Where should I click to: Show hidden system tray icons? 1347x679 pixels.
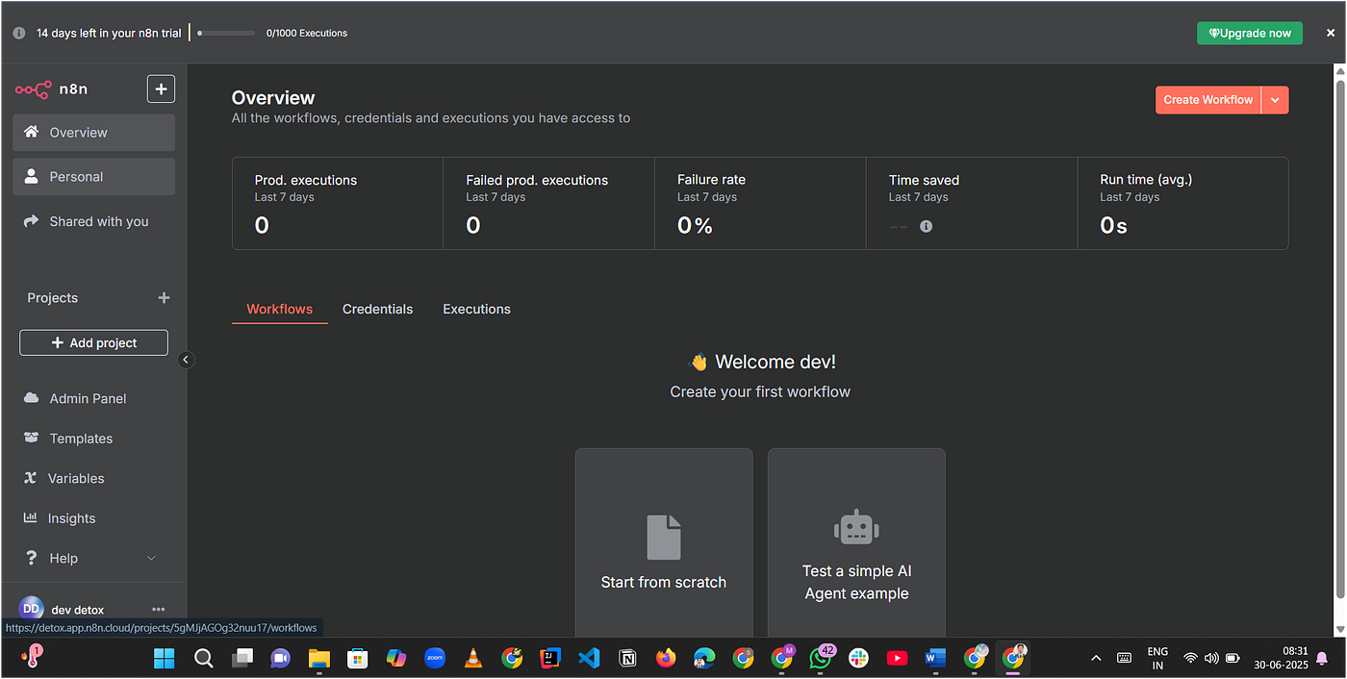point(1096,658)
